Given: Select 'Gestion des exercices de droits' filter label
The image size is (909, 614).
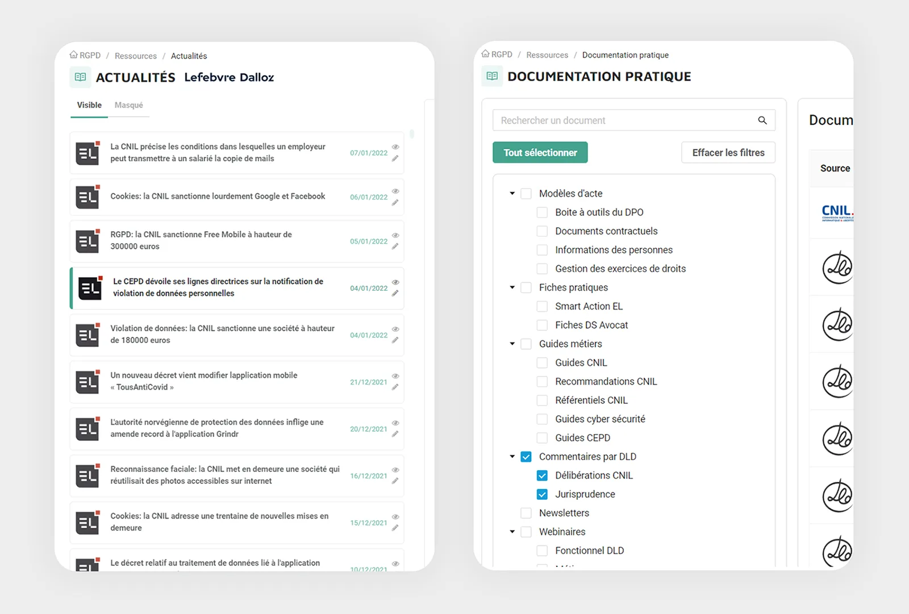Looking at the screenshot, I should tap(620, 269).
